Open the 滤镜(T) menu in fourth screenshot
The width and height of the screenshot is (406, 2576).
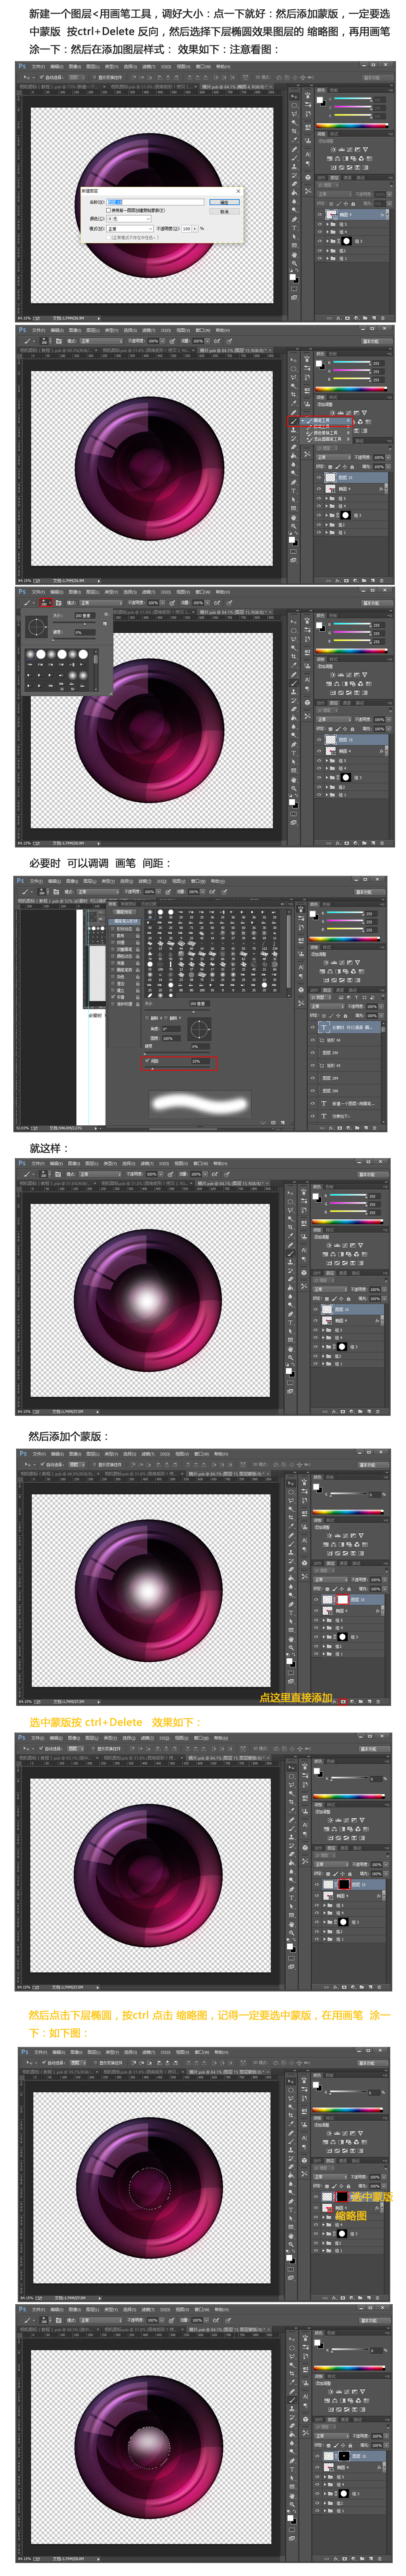pos(145,881)
